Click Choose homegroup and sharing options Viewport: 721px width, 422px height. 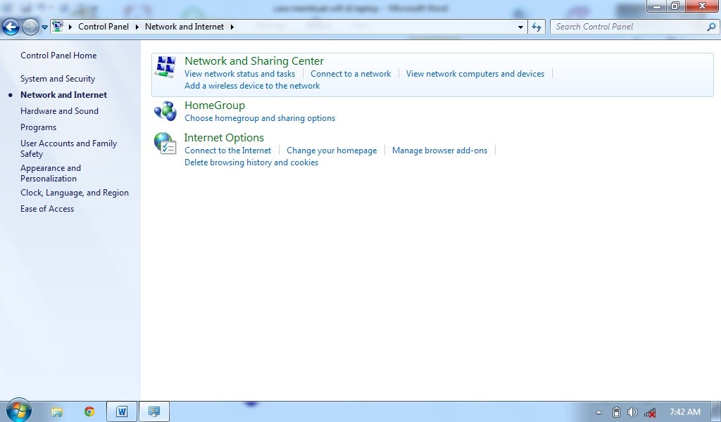coord(260,118)
